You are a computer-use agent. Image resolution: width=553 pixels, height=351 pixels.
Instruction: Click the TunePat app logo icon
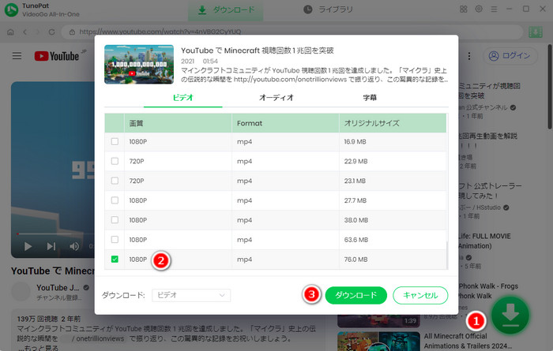coord(11,9)
